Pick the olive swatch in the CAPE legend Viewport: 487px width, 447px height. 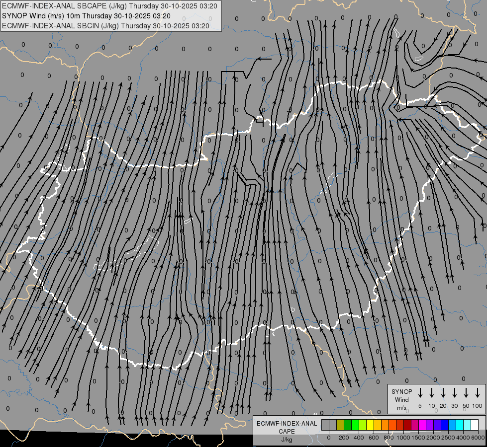(x=340, y=425)
